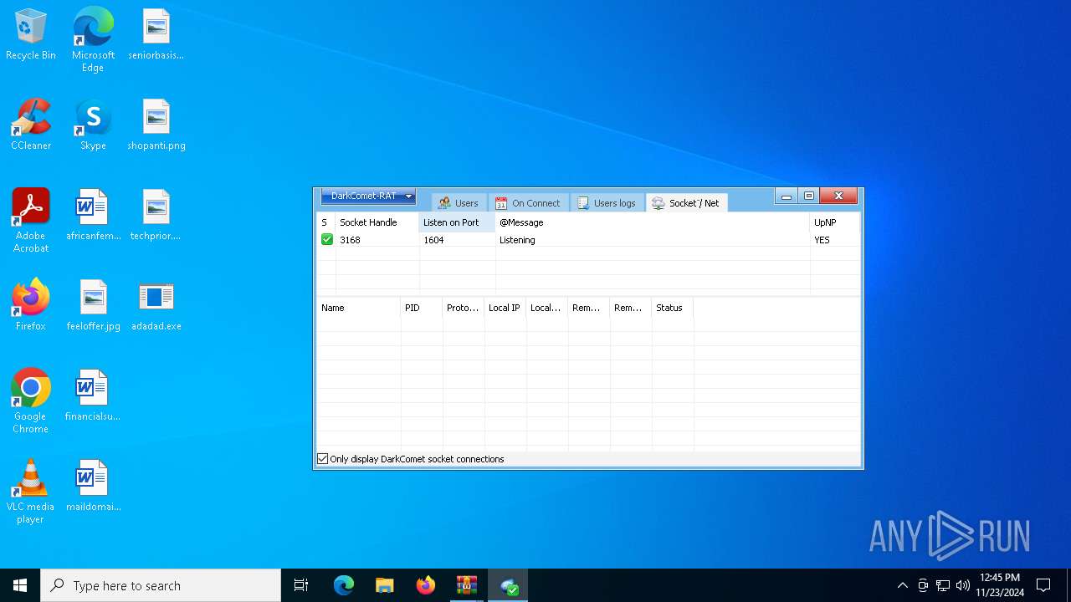
Task: Sort connections by Name column
Action: pyautogui.click(x=359, y=308)
